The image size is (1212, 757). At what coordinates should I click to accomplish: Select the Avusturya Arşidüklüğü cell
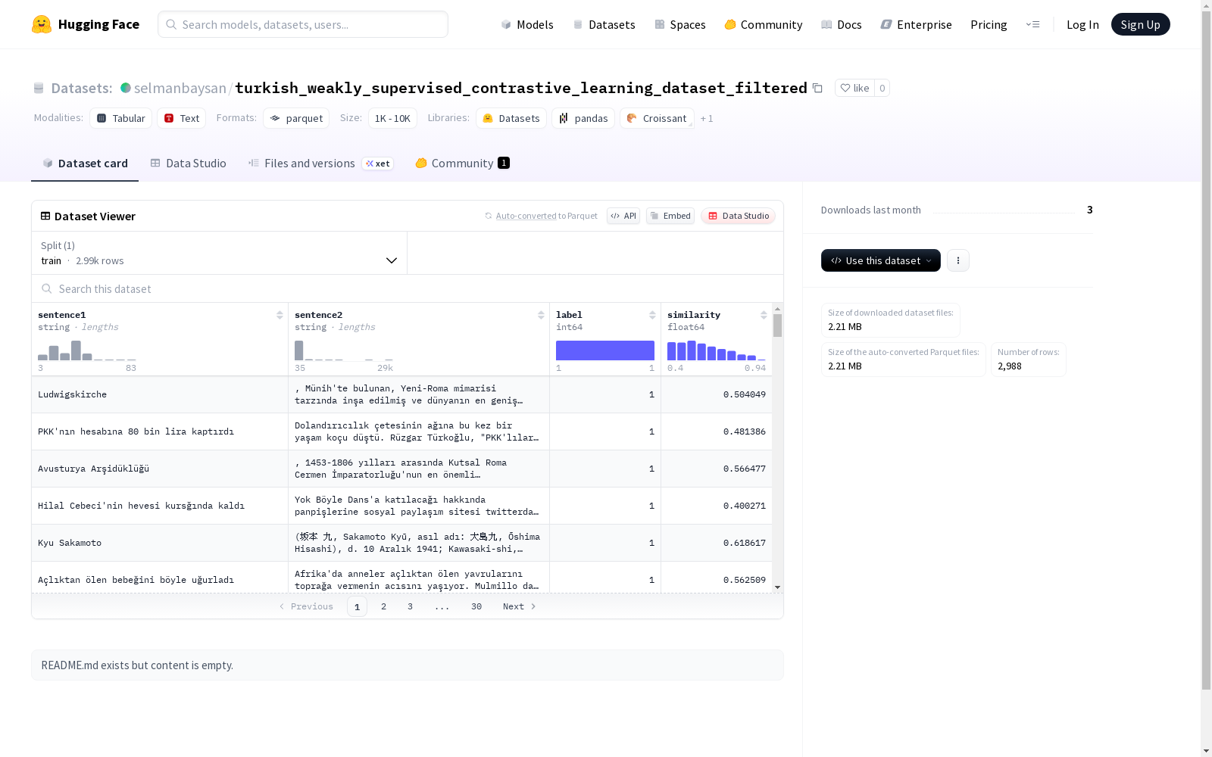click(x=160, y=469)
